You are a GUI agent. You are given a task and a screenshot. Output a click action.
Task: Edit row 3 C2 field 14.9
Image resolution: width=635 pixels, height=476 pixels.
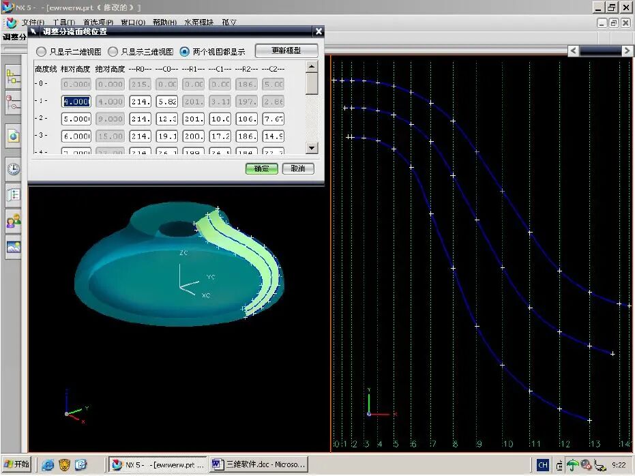point(274,136)
